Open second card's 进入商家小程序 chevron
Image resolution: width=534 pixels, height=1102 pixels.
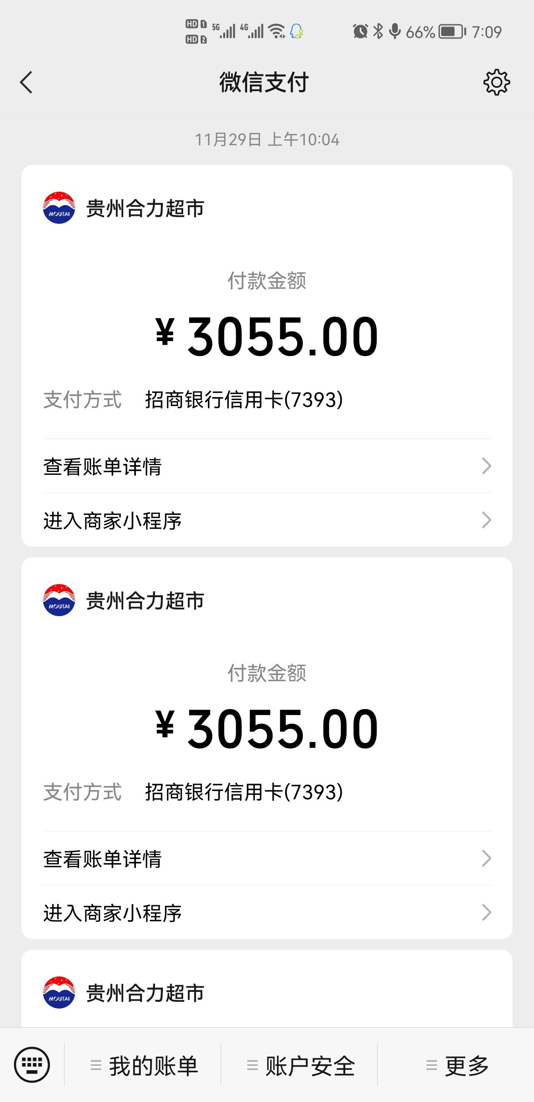click(486, 912)
